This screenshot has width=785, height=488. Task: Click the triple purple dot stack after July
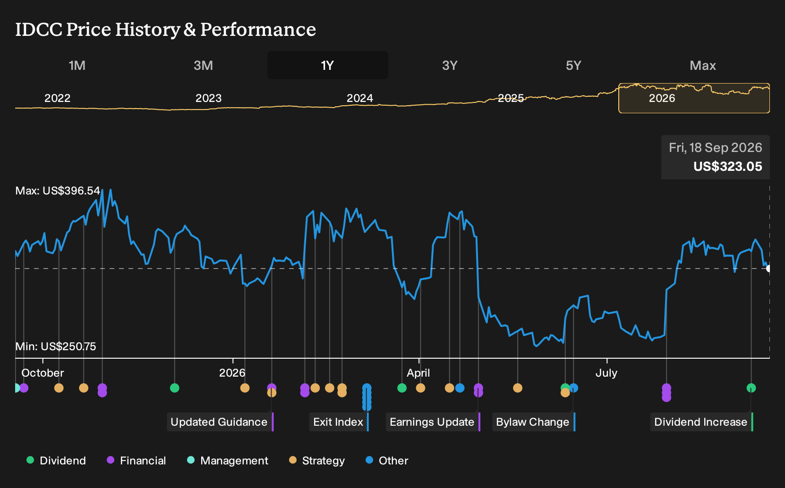[666, 393]
